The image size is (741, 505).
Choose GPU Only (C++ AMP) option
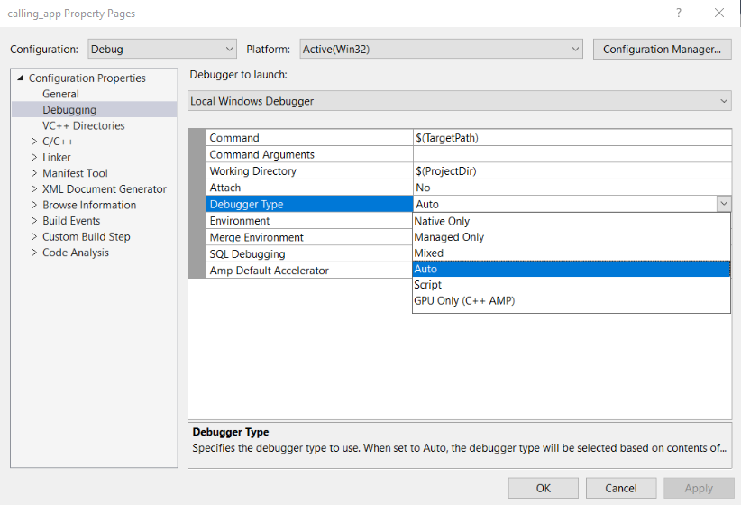(572, 300)
